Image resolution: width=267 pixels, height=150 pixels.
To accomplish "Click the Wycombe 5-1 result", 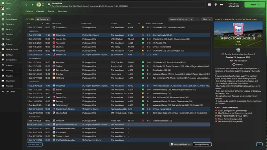I will tap(149, 86).
